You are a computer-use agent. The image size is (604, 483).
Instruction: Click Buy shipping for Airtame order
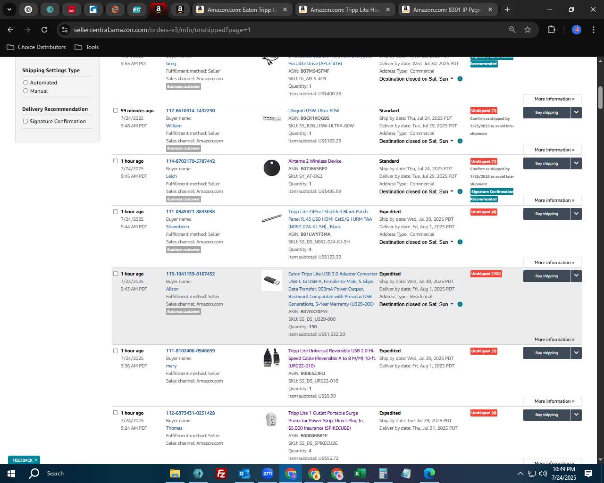pos(546,163)
